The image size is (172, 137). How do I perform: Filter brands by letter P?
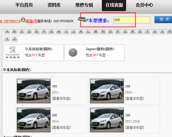(118, 32)
